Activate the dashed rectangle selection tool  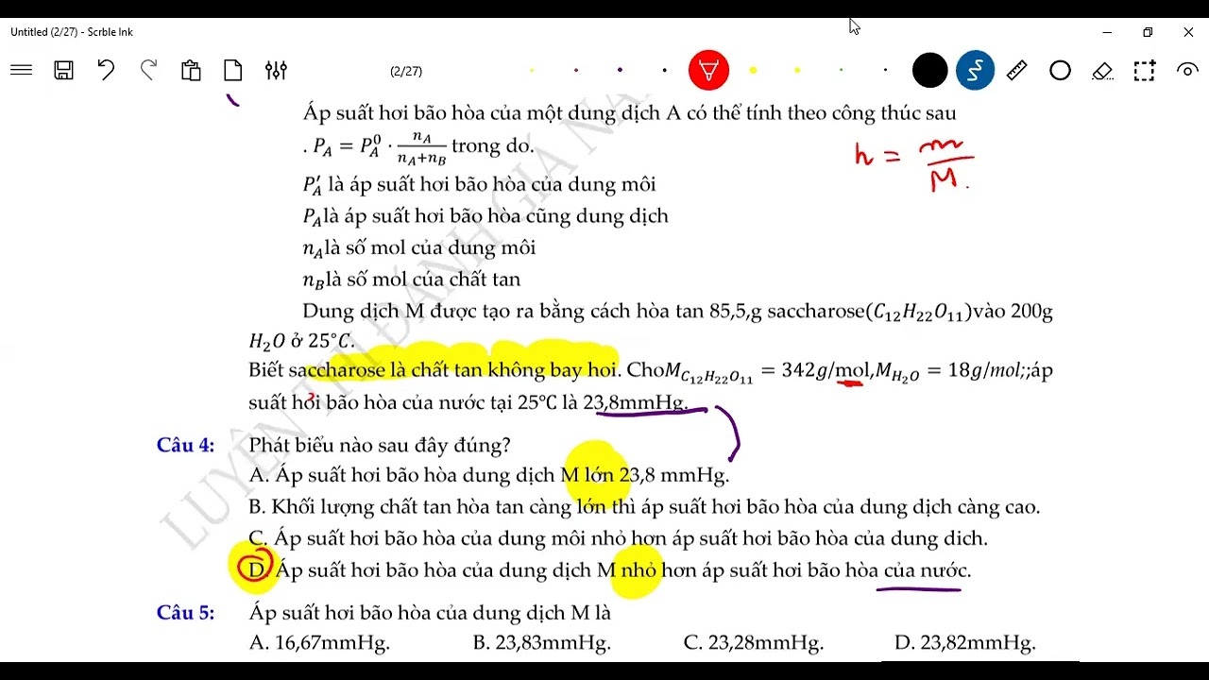(x=1145, y=70)
